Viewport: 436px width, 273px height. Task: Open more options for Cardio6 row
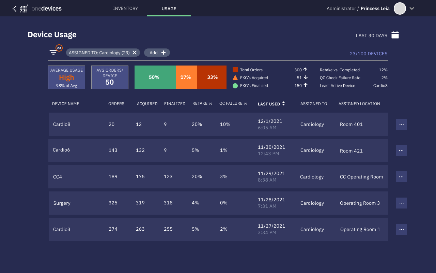click(x=401, y=150)
